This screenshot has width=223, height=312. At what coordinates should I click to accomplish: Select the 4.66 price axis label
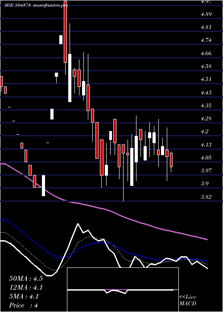tap(206, 53)
